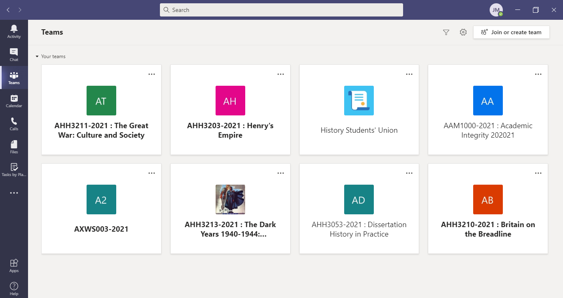Screen dimensions: 563x298
Task: Restore down the Teams window
Action: pos(536,10)
